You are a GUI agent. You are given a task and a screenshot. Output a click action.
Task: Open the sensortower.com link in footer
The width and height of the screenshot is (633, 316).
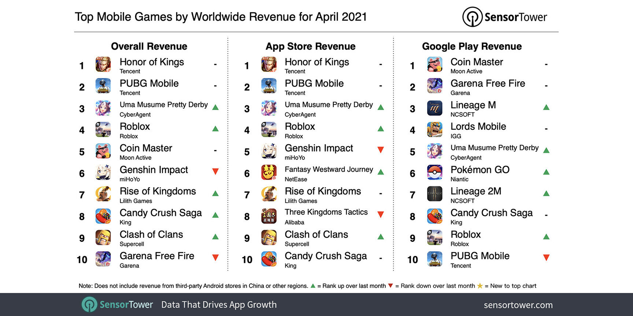[x=518, y=305]
